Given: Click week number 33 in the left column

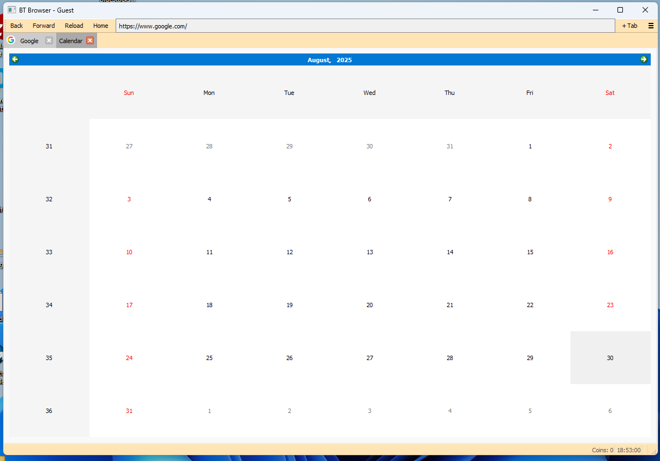Looking at the screenshot, I should (x=49, y=252).
